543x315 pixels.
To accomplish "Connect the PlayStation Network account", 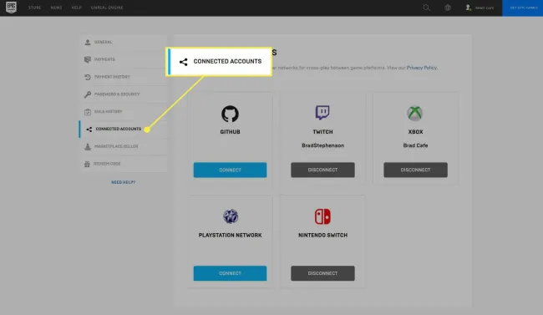I will (x=230, y=273).
